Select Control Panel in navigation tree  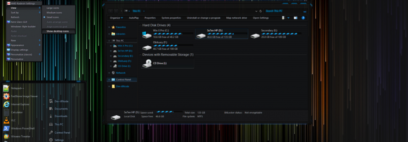tap(122, 79)
